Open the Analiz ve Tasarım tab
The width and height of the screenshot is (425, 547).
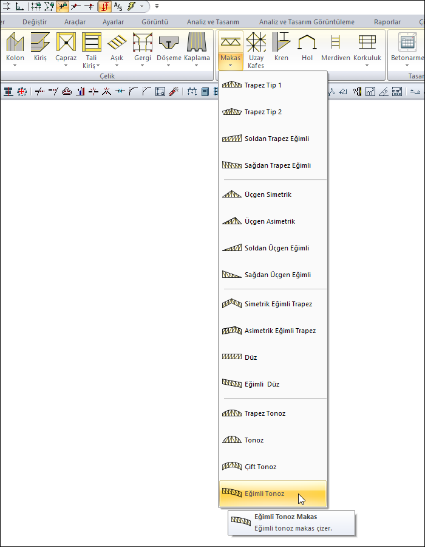coord(212,22)
